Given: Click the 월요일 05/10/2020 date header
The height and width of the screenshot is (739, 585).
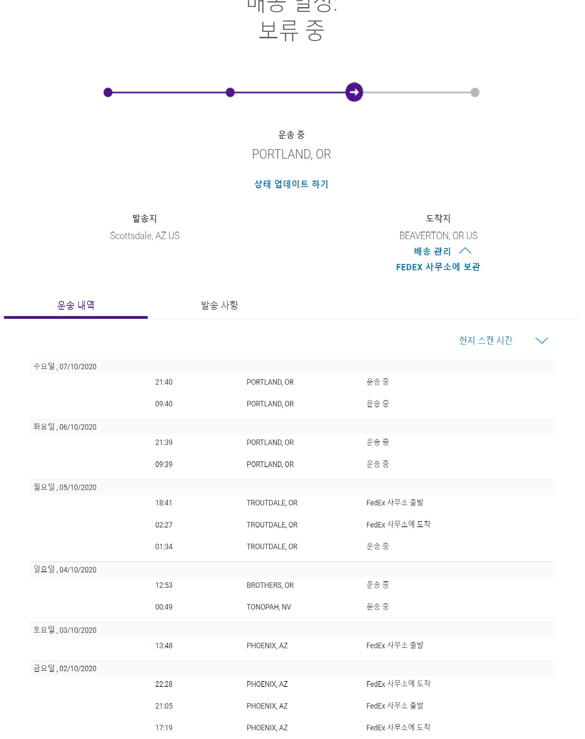Looking at the screenshot, I should pos(65,487).
